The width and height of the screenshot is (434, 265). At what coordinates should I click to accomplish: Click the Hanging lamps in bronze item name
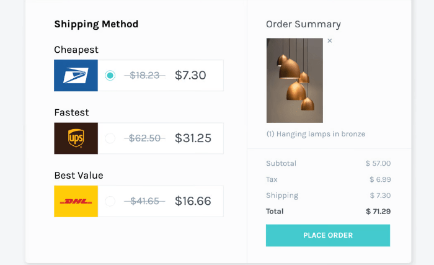(x=316, y=134)
